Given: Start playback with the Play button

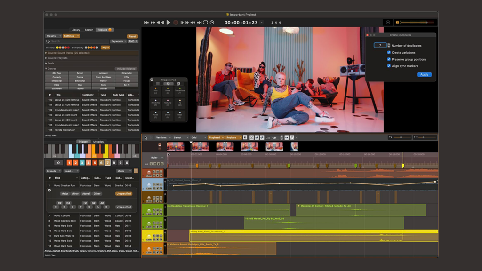Looking at the screenshot, I should click(169, 23).
